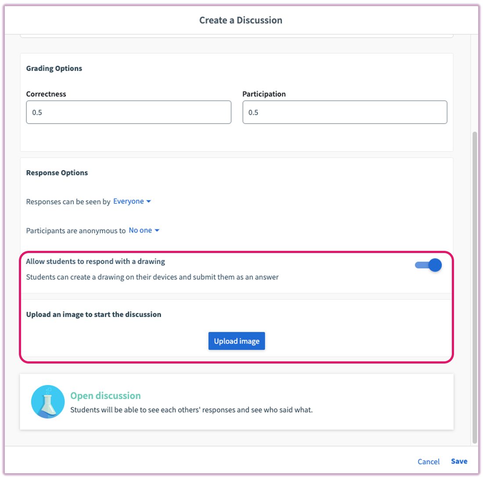Viewport: 483px width, 478px height.
Task: Cancel the discussion creation
Action: (x=429, y=461)
